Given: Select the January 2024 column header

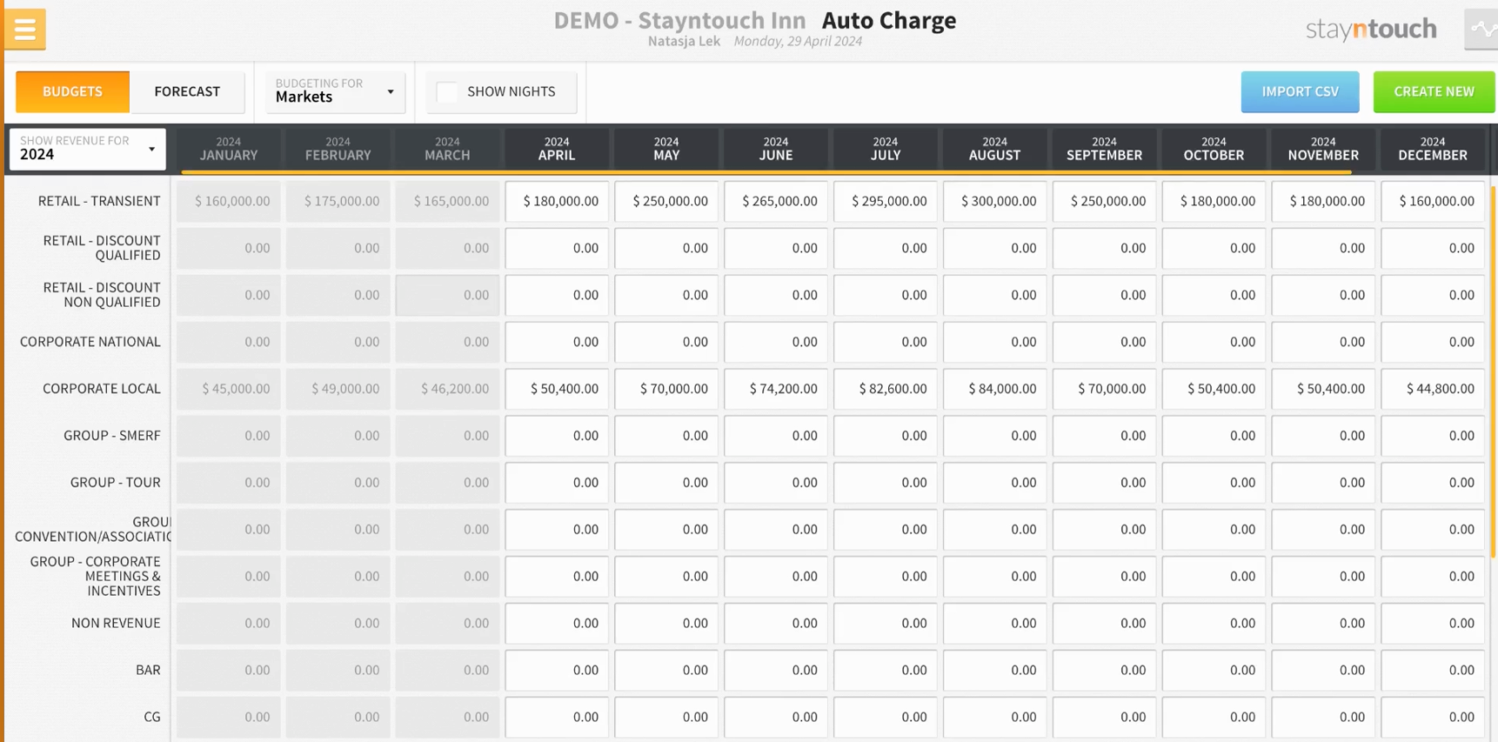Looking at the screenshot, I should [229, 149].
